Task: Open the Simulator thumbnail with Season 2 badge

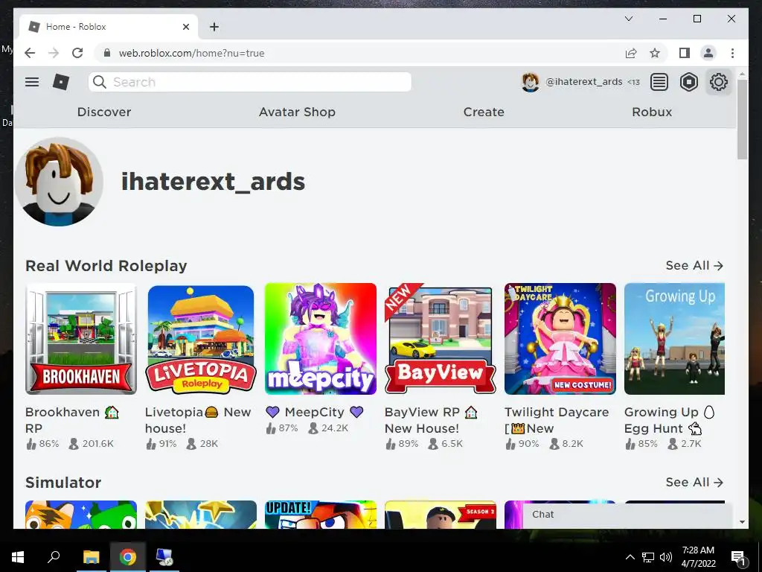Action: 441,515
